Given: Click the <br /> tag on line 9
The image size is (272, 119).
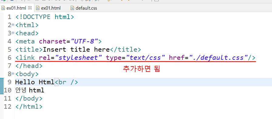Looking at the screenshot, I should click(66, 82).
